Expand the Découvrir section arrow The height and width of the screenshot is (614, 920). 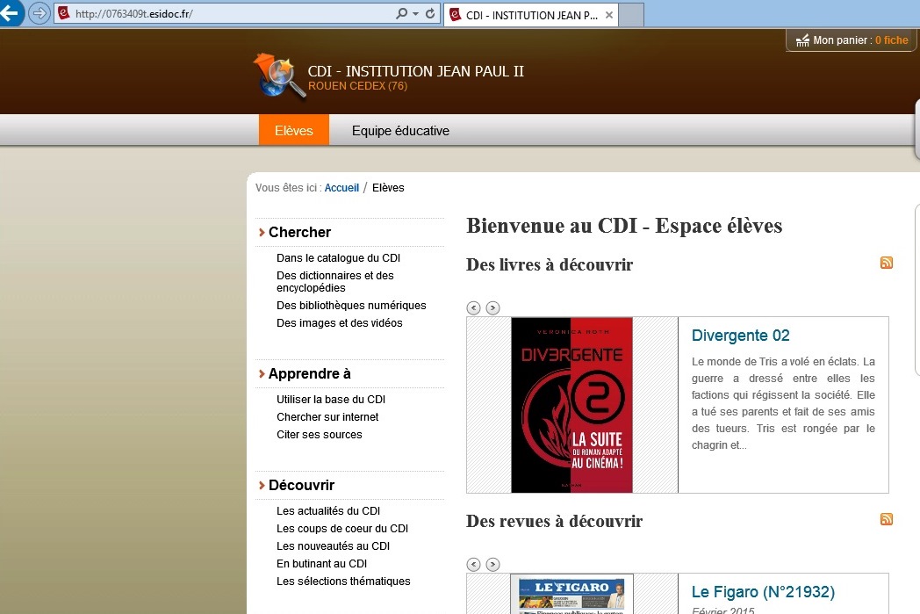point(262,486)
